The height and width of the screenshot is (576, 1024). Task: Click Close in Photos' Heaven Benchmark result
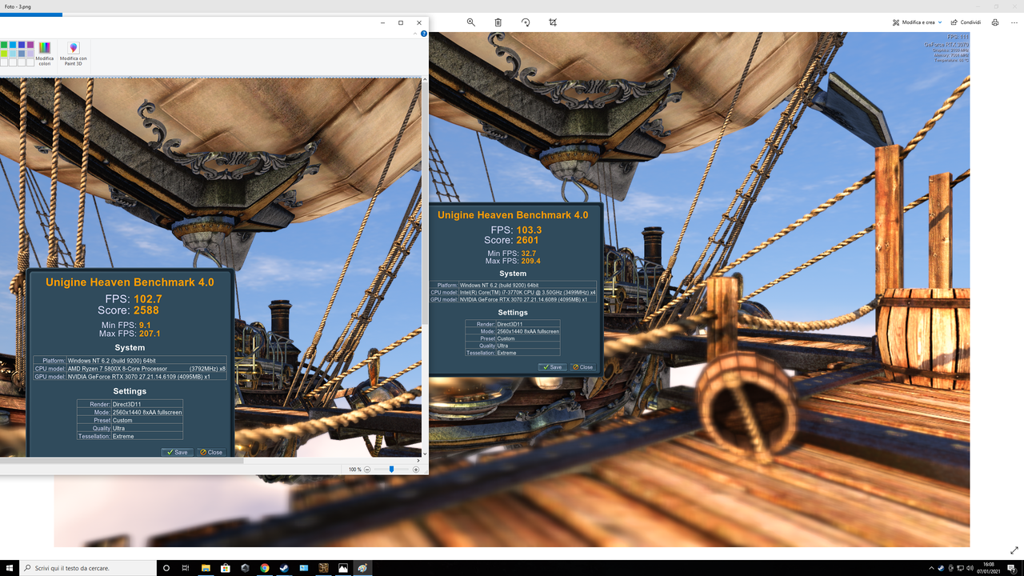[x=582, y=367]
